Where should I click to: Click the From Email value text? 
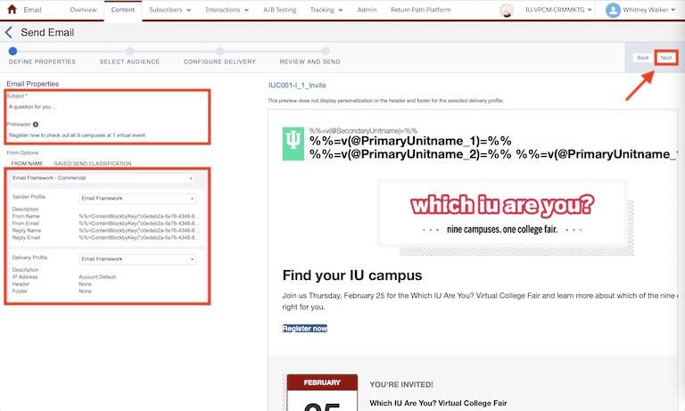tap(139, 223)
